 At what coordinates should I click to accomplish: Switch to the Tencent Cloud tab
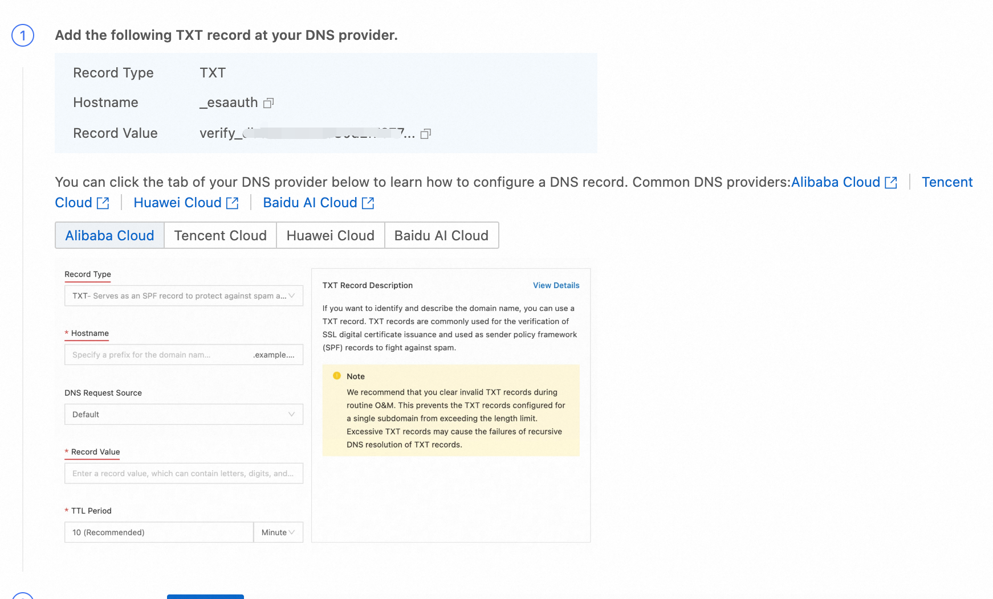click(x=220, y=236)
